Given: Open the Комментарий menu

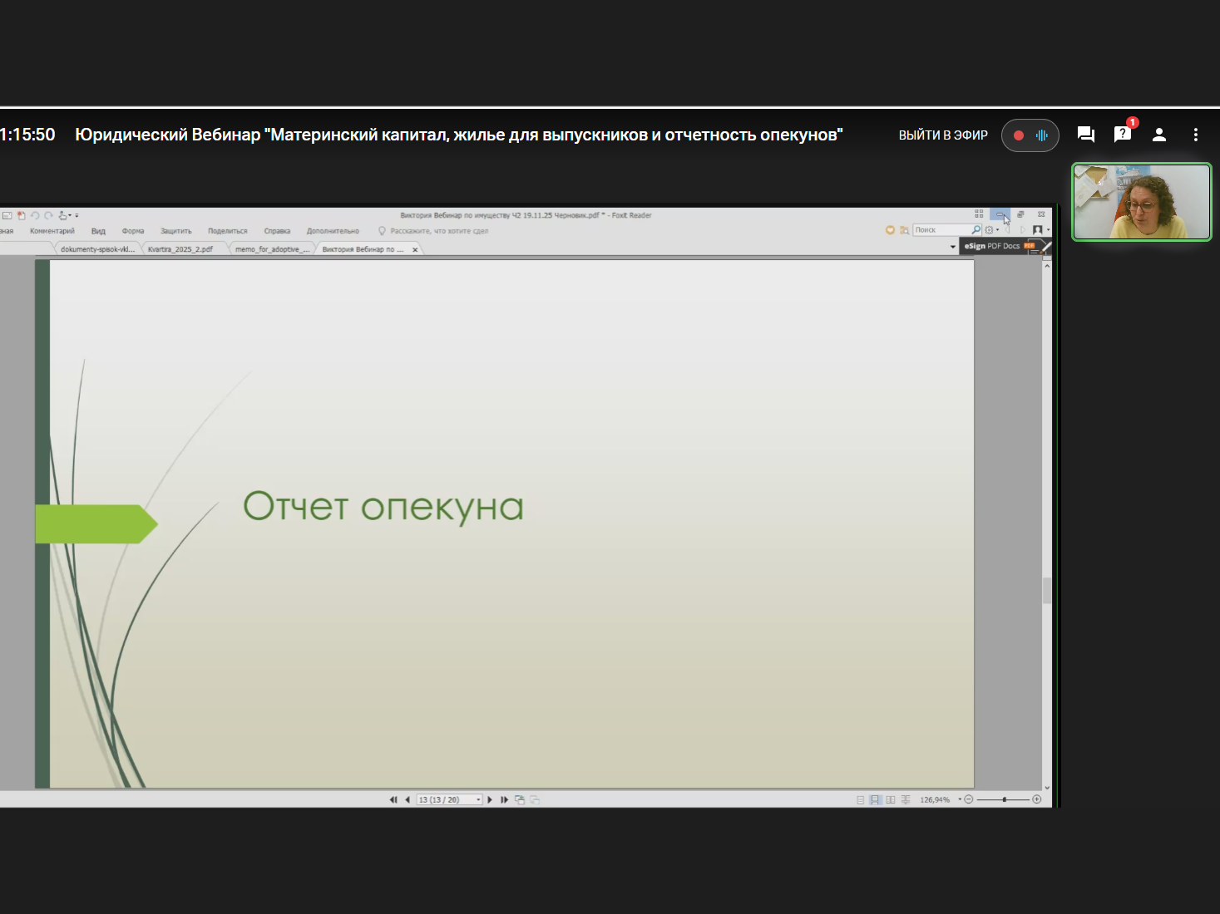Looking at the screenshot, I should pyautogui.click(x=52, y=231).
